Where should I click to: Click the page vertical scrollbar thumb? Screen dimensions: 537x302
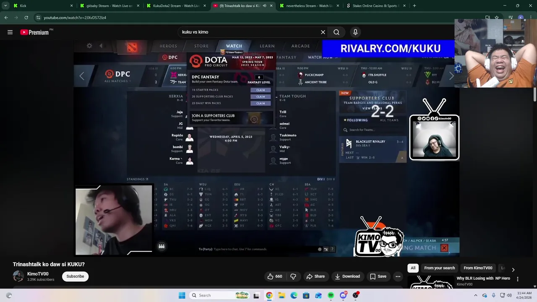(534, 95)
